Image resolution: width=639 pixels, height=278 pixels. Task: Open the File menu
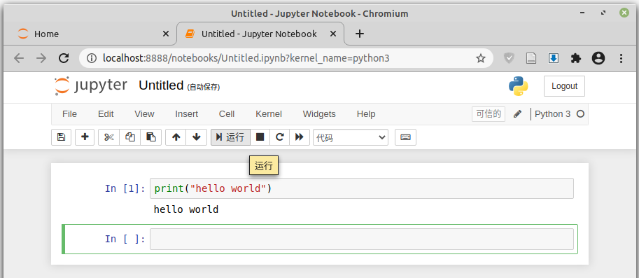coord(70,114)
